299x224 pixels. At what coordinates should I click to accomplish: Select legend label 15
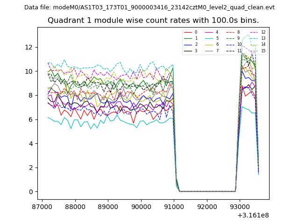pyautogui.click(x=263, y=50)
